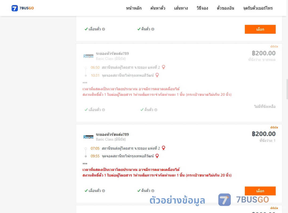Click the ที่นั่งว่าง: 1 seat count
The image size is (288, 213).
click(x=267, y=141)
